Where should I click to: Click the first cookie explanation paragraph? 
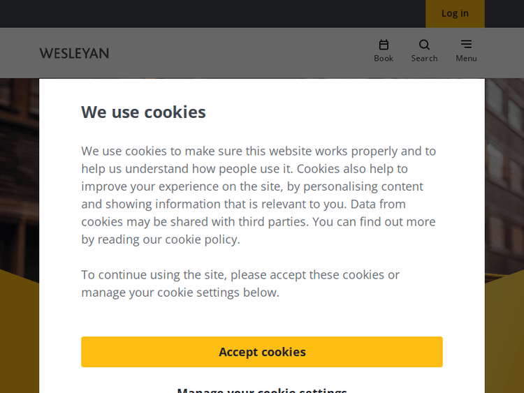click(x=259, y=195)
